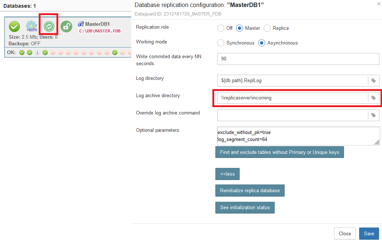Click Reinitialize replica database button

pyautogui.click(x=250, y=191)
